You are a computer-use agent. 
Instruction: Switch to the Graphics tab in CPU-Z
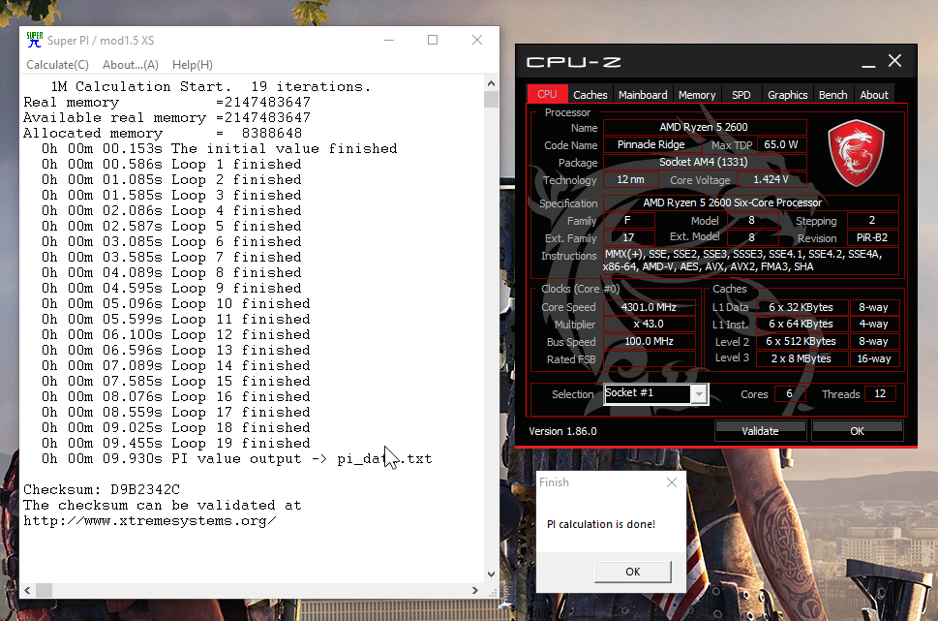pos(787,95)
